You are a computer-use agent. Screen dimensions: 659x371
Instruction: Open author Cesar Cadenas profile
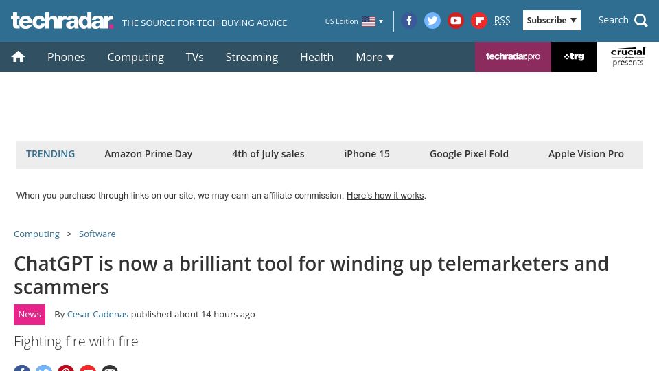tap(97, 314)
